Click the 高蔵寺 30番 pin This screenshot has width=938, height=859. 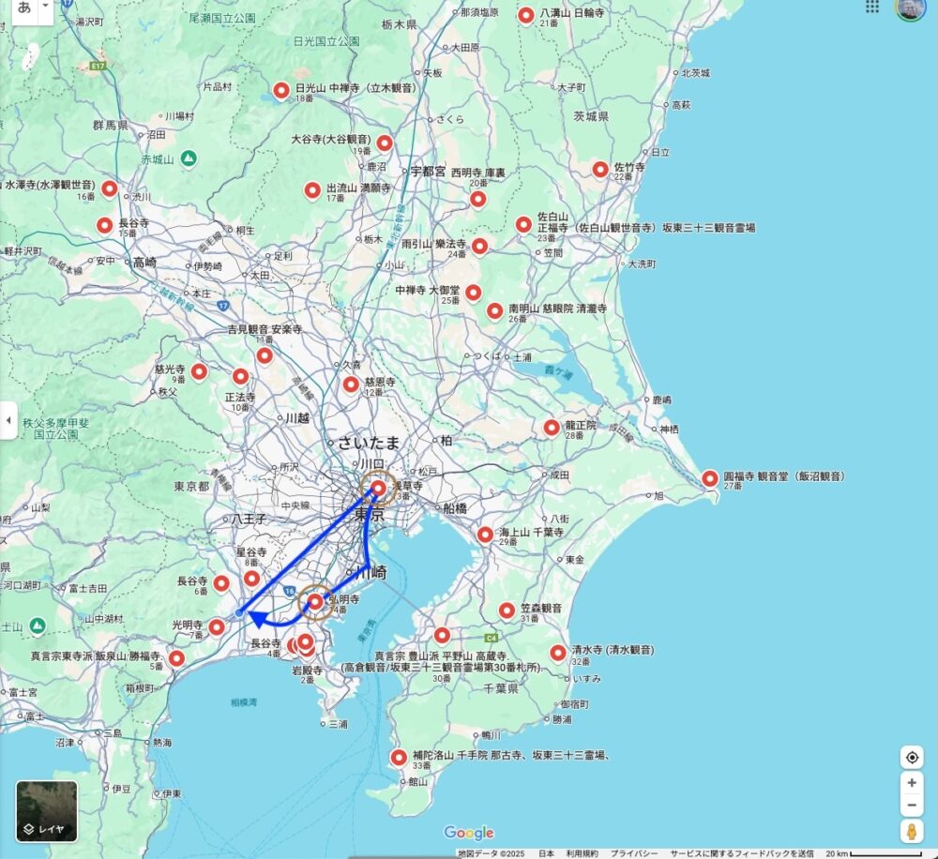pos(442,635)
